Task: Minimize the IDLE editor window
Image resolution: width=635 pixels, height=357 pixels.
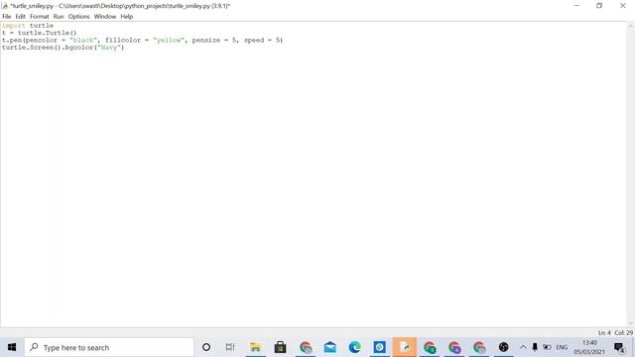Action: [x=576, y=6]
